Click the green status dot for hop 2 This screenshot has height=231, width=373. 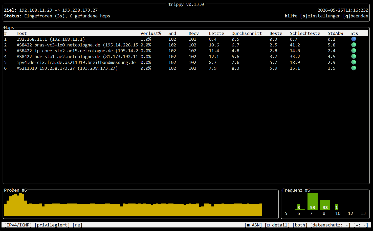tap(354, 45)
